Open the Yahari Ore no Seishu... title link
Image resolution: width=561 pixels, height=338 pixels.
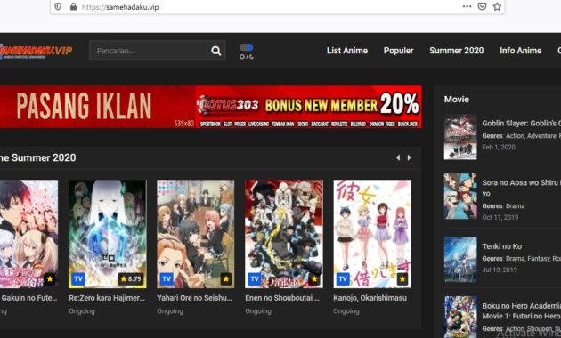click(x=194, y=298)
